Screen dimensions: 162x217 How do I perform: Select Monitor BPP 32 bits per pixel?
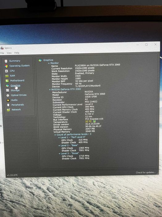(84, 81)
